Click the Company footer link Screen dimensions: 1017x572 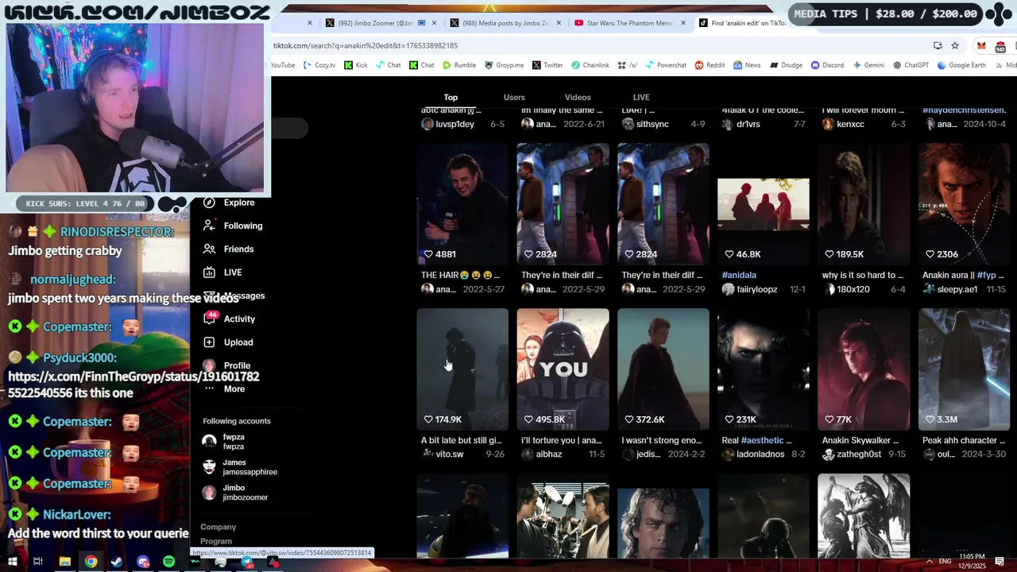click(218, 527)
